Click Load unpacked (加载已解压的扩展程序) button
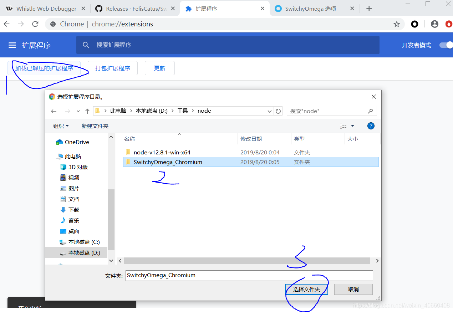The height and width of the screenshot is (312, 453). click(x=44, y=68)
